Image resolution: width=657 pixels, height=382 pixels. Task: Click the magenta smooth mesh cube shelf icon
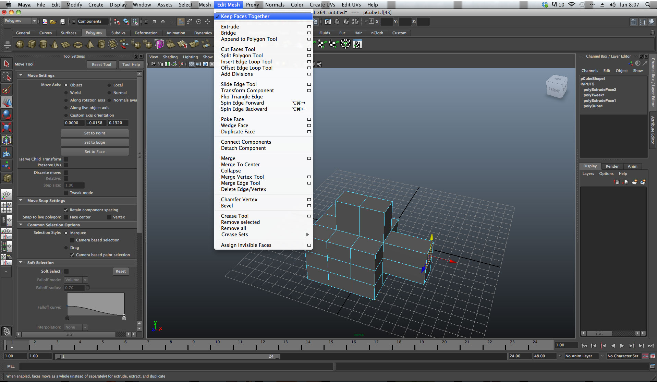coord(159,44)
